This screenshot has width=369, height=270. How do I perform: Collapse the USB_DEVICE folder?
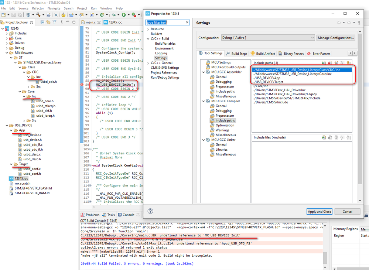7,125
